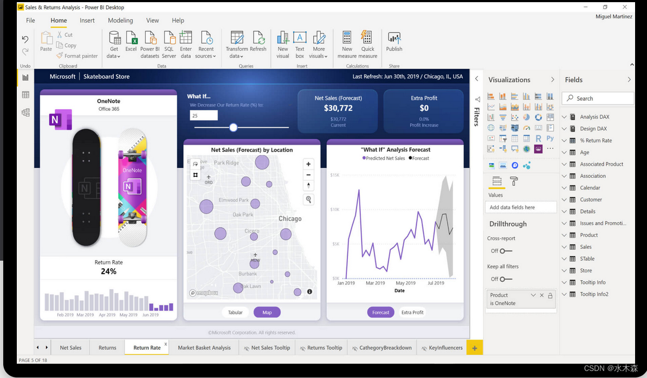This screenshot has width=647, height=378.
Task: Open the Fields well pane icon
Action: pos(497,181)
